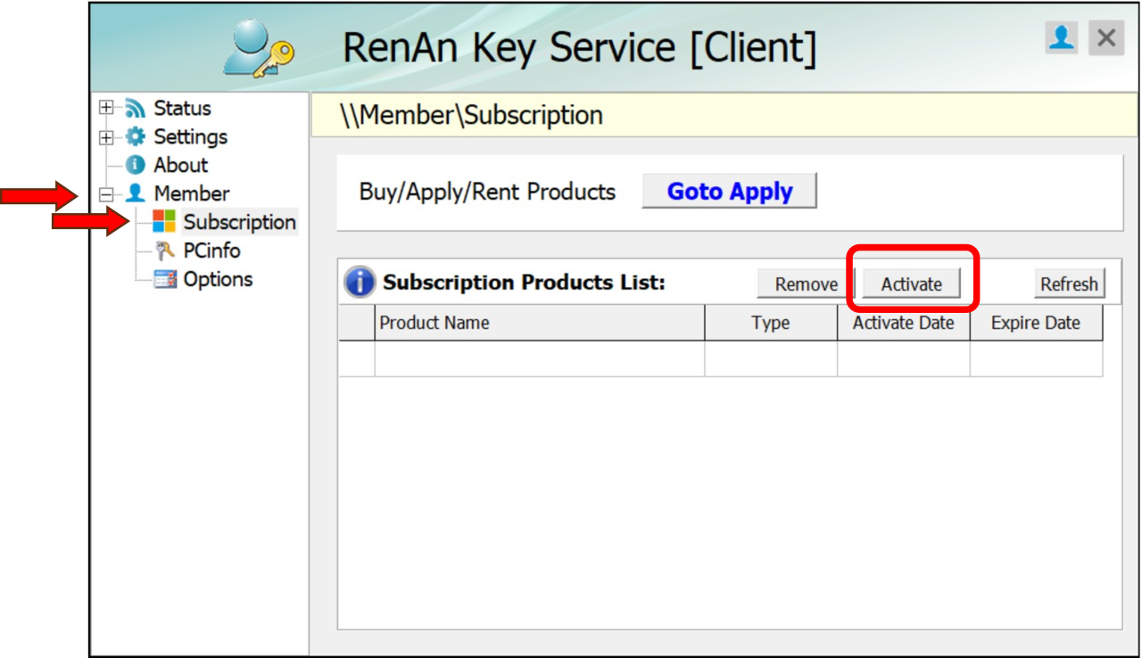Refresh the Subscription Products List
Viewport: 1142px width, 658px height.
pos(1068,284)
